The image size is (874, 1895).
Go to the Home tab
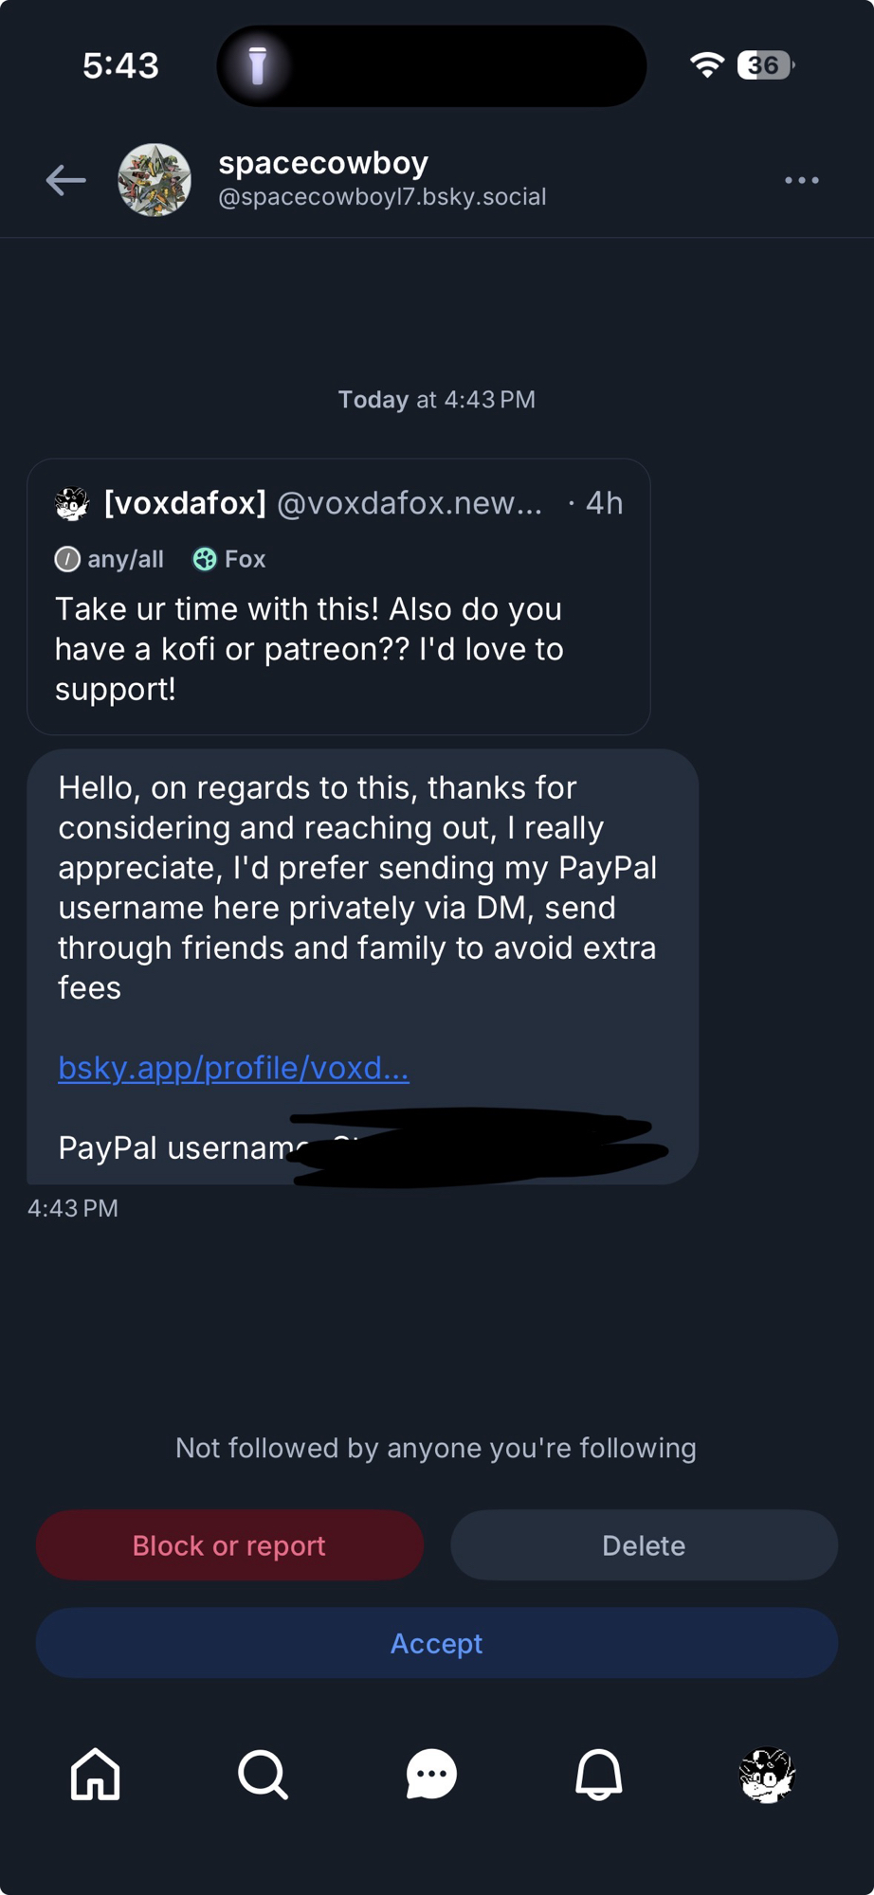click(96, 1774)
